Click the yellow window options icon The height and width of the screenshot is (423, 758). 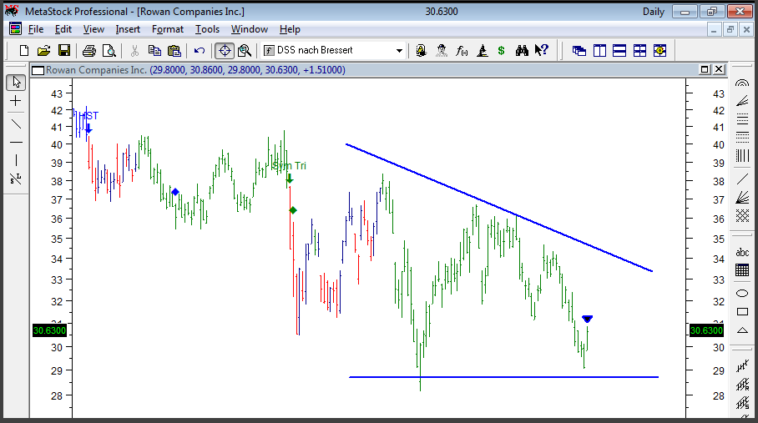click(659, 50)
